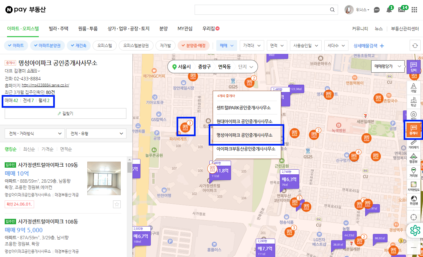This screenshot has height=257, width=423.
Task: Open the chat bubble icon in header
Action: tap(377, 10)
